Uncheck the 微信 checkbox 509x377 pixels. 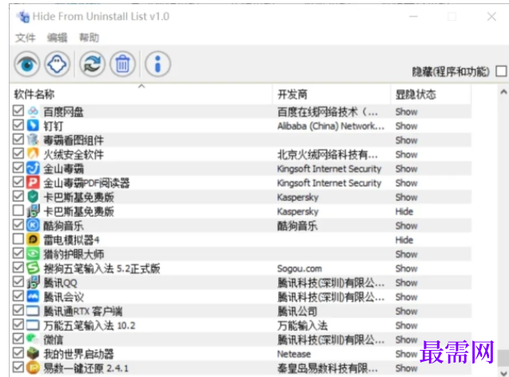tap(18, 339)
